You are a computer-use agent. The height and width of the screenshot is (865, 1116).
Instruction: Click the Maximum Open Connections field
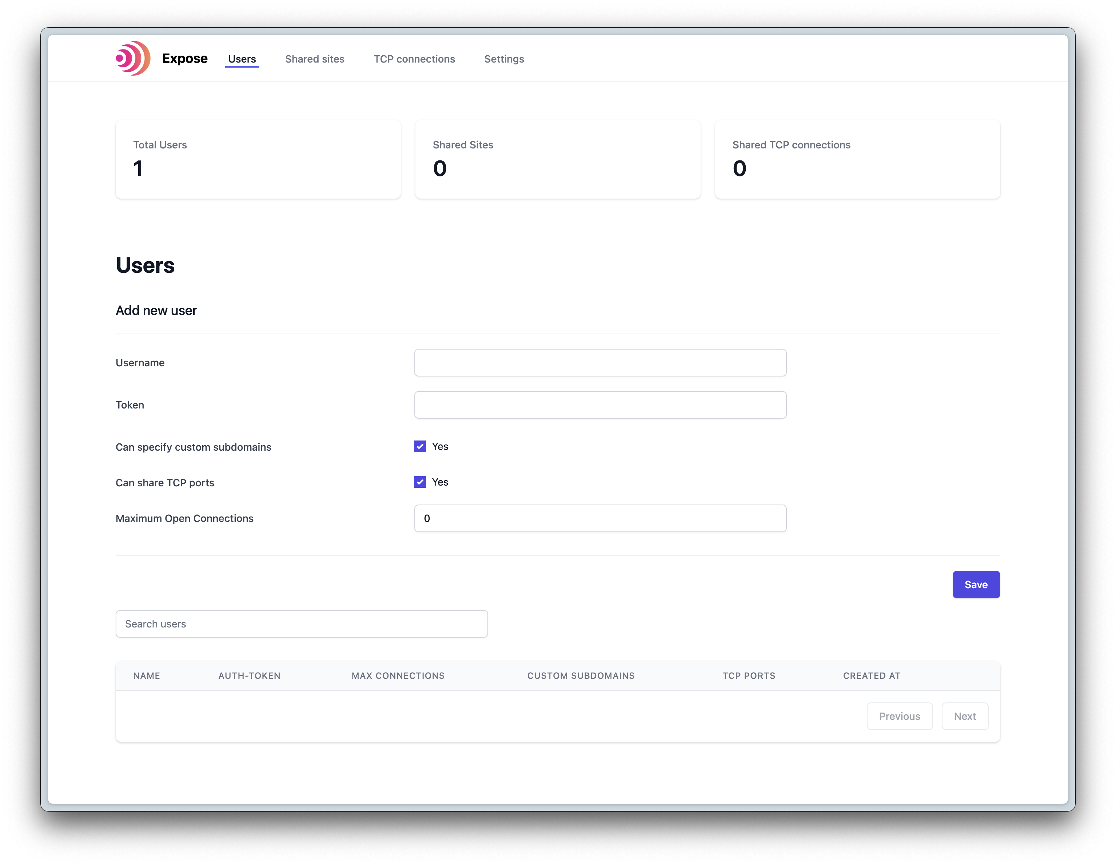point(600,518)
